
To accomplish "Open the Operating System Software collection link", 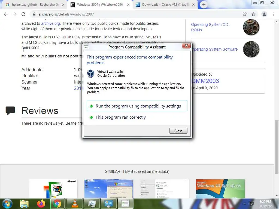I will click(214, 49).
